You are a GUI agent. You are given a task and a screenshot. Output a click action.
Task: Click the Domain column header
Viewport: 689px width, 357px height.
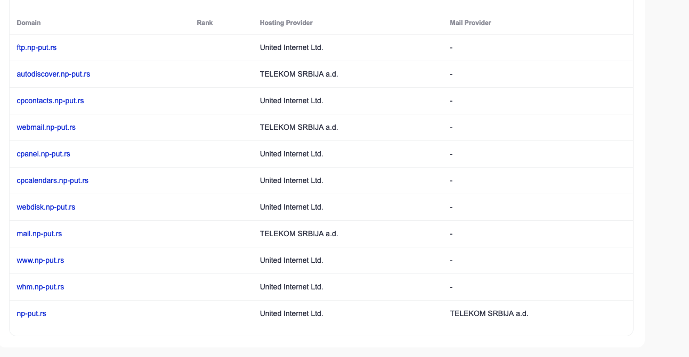click(29, 23)
